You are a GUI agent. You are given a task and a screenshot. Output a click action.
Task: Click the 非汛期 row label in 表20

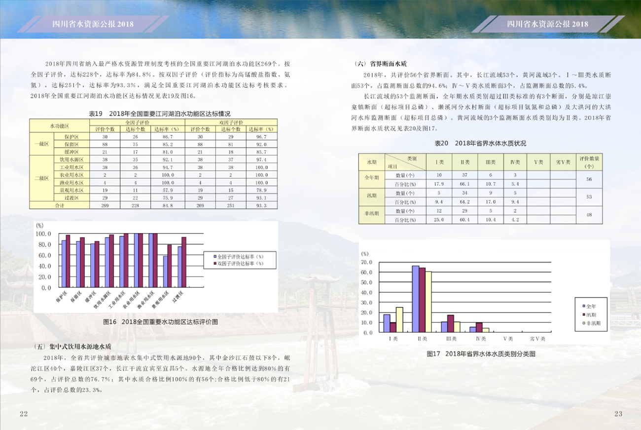click(371, 215)
